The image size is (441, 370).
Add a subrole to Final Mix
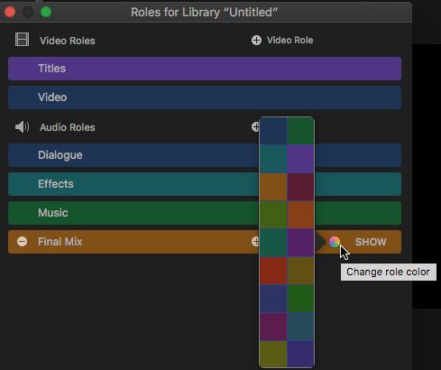[255, 242]
